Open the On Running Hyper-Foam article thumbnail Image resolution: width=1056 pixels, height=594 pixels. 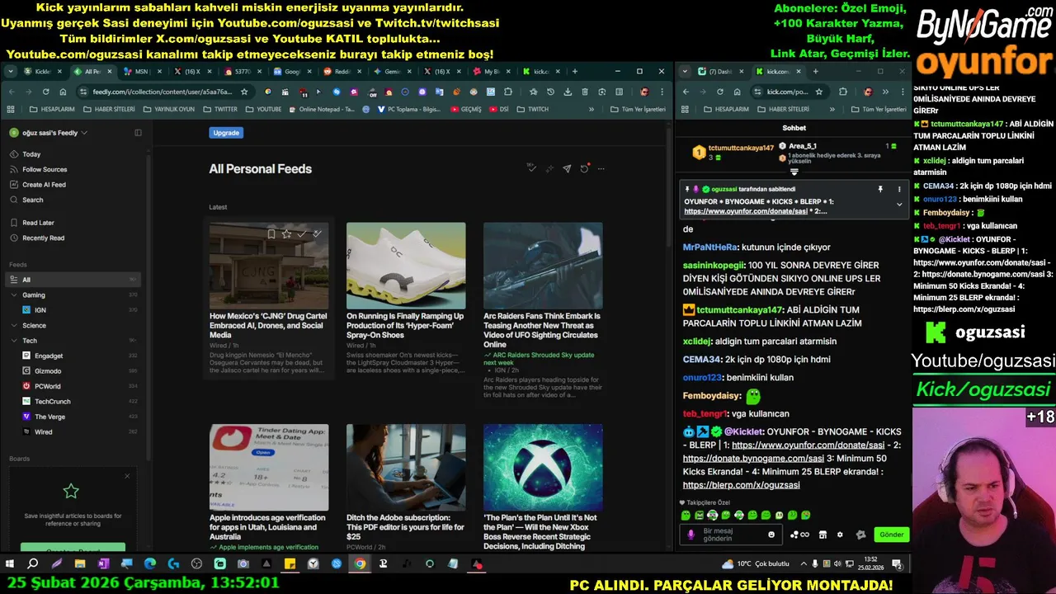(406, 266)
